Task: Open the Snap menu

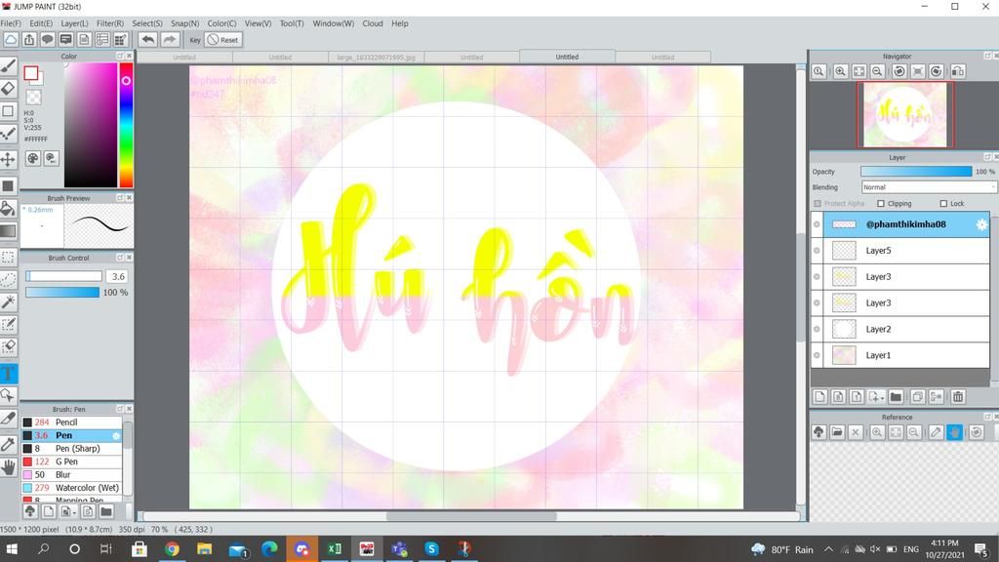Action: coord(184,23)
